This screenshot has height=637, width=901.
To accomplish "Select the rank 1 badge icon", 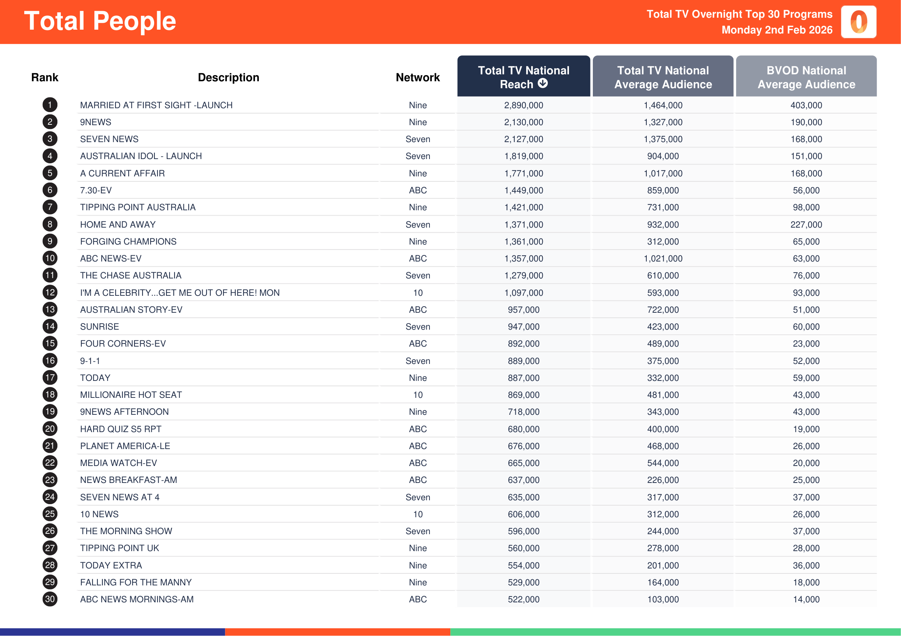I will click(49, 105).
